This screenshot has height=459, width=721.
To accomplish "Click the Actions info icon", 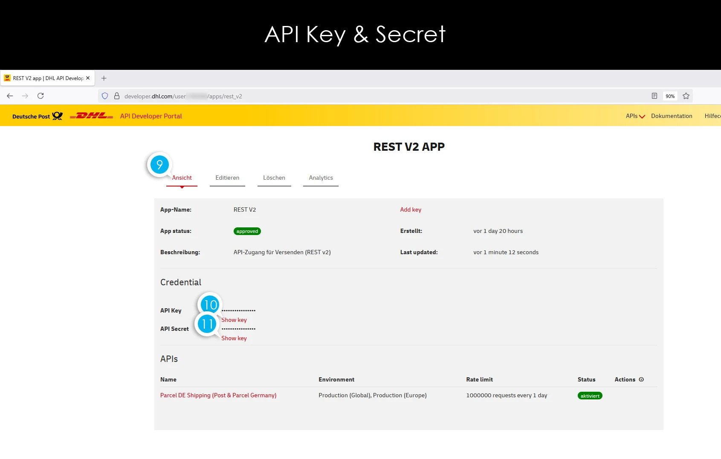I will (641, 379).
